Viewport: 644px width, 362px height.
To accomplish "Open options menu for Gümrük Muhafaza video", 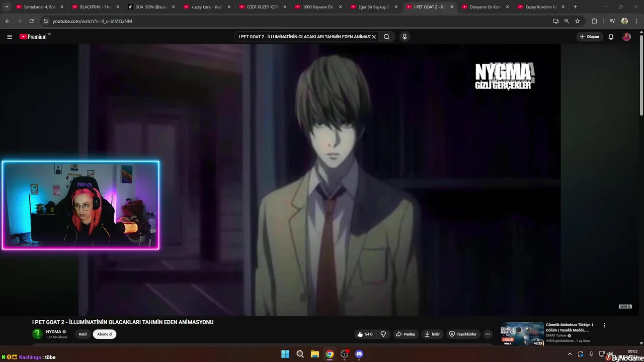I will pos(604,325).
